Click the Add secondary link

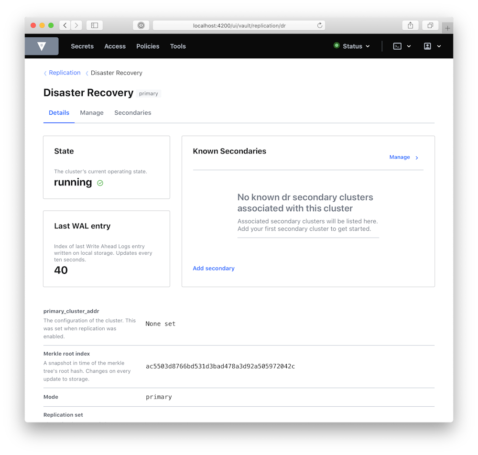click(214, 268)
